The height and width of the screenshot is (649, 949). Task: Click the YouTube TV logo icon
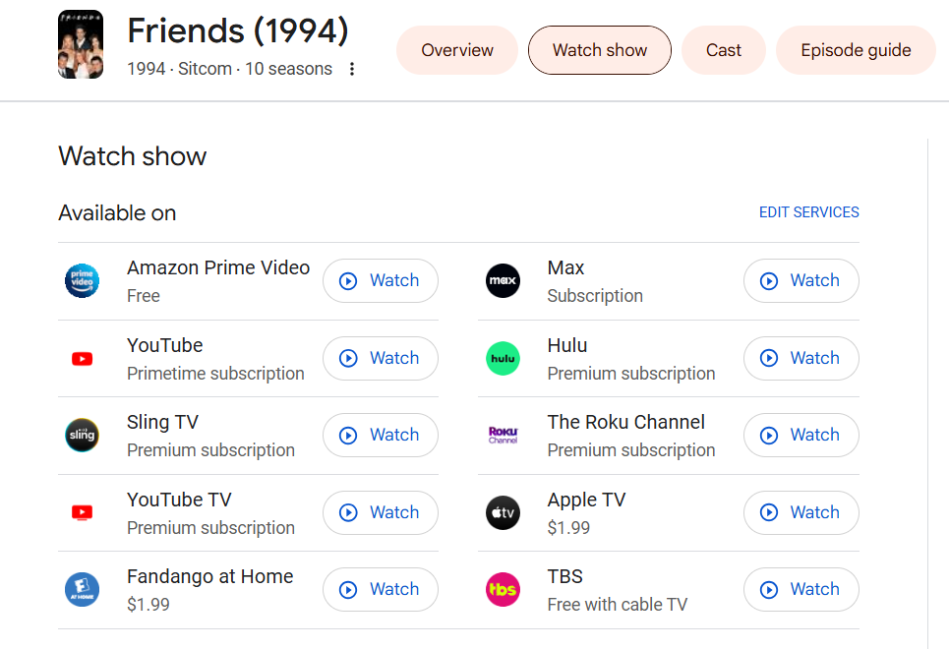(83, 512)
